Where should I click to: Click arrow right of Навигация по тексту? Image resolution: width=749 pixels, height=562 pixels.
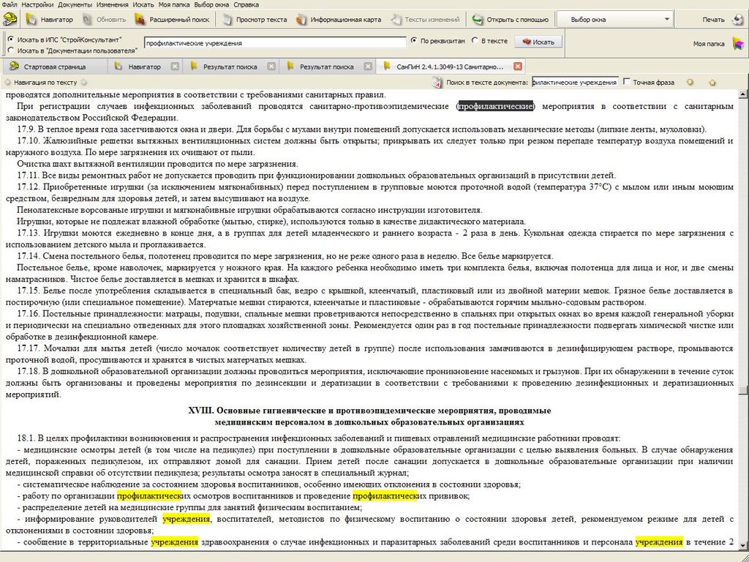point(84,82)
